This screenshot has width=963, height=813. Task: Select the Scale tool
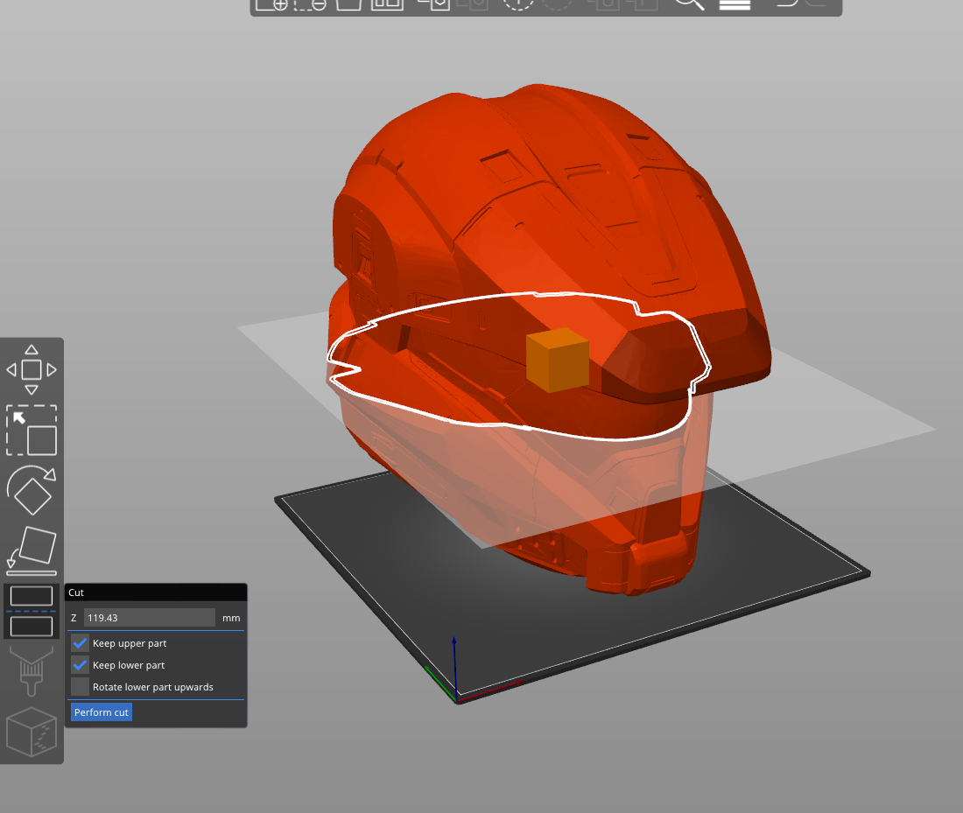(32, 430)
